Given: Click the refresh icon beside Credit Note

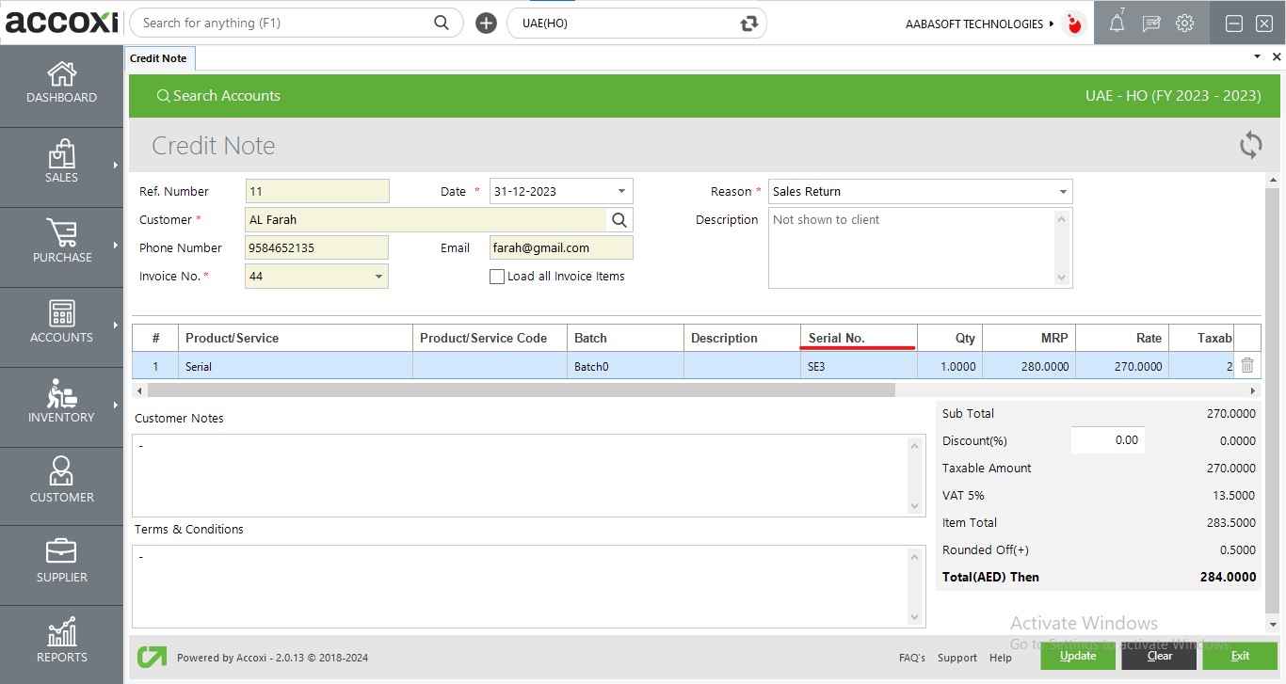Looking at the screenshot, I should coord(1250,145).
